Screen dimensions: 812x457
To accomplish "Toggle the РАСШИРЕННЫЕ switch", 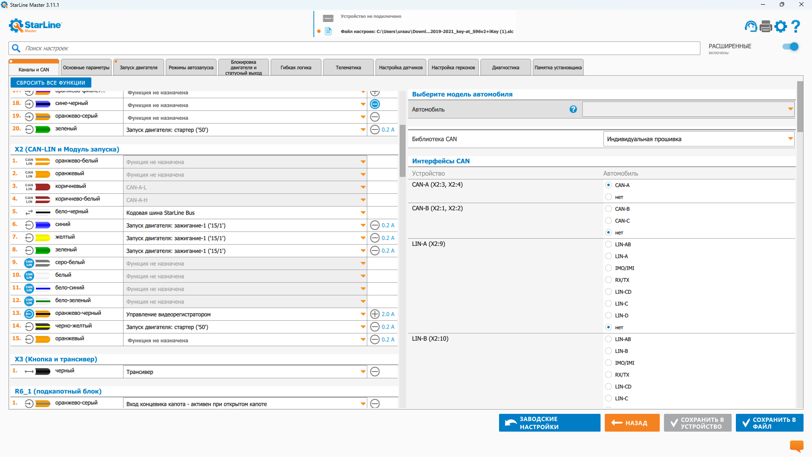I will pos(790,47).
